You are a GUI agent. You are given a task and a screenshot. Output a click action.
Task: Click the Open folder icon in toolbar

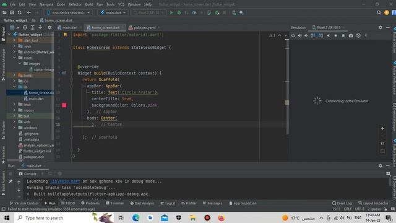coord(4,12)
